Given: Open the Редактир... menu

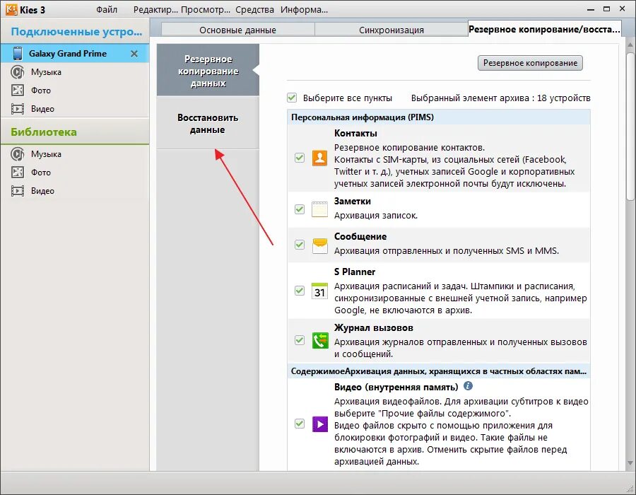Looking at the screenshot, I should pos(155,10).
